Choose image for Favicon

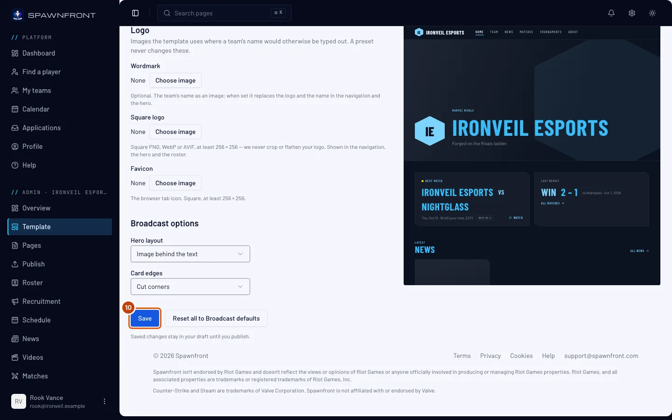[175, 183]
